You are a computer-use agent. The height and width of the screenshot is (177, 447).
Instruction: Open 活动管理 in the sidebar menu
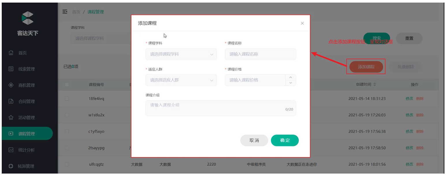tap(27, 118)
